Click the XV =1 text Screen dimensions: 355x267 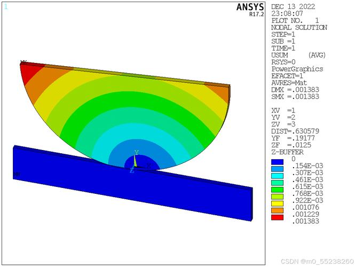click(x=283, y=111)
